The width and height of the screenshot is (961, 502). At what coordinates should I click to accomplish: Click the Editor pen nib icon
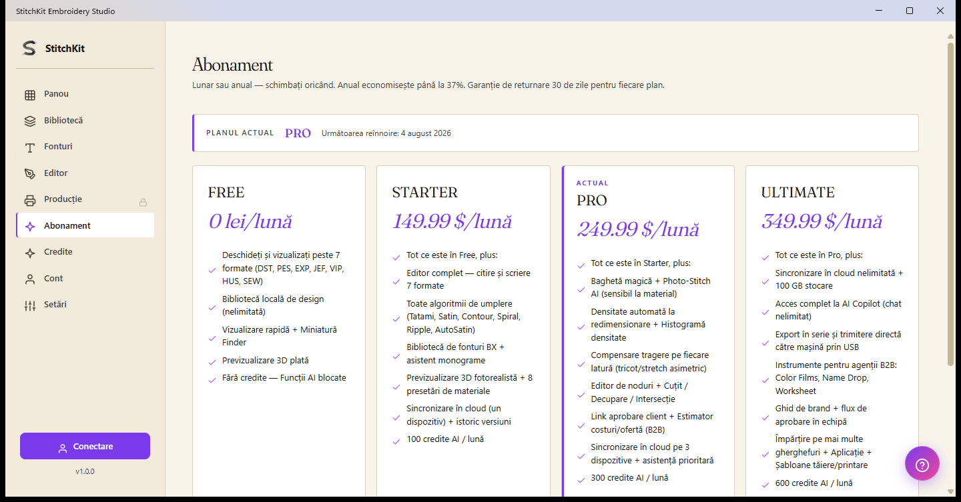(x=30, y=173)
